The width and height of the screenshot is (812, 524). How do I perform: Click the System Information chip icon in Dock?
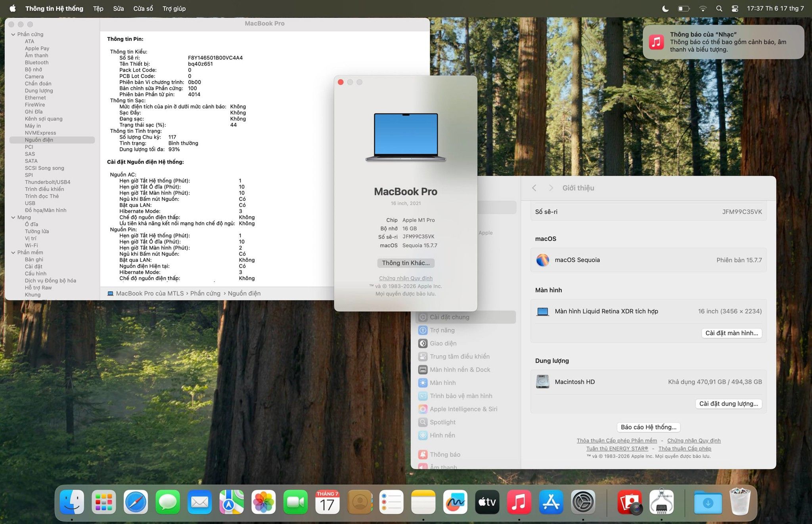[x=661, y=502]
